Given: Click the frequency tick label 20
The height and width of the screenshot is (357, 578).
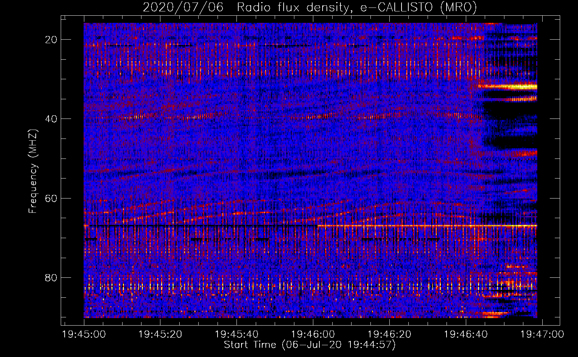Looking at the screenshot, I should (51, 40).
